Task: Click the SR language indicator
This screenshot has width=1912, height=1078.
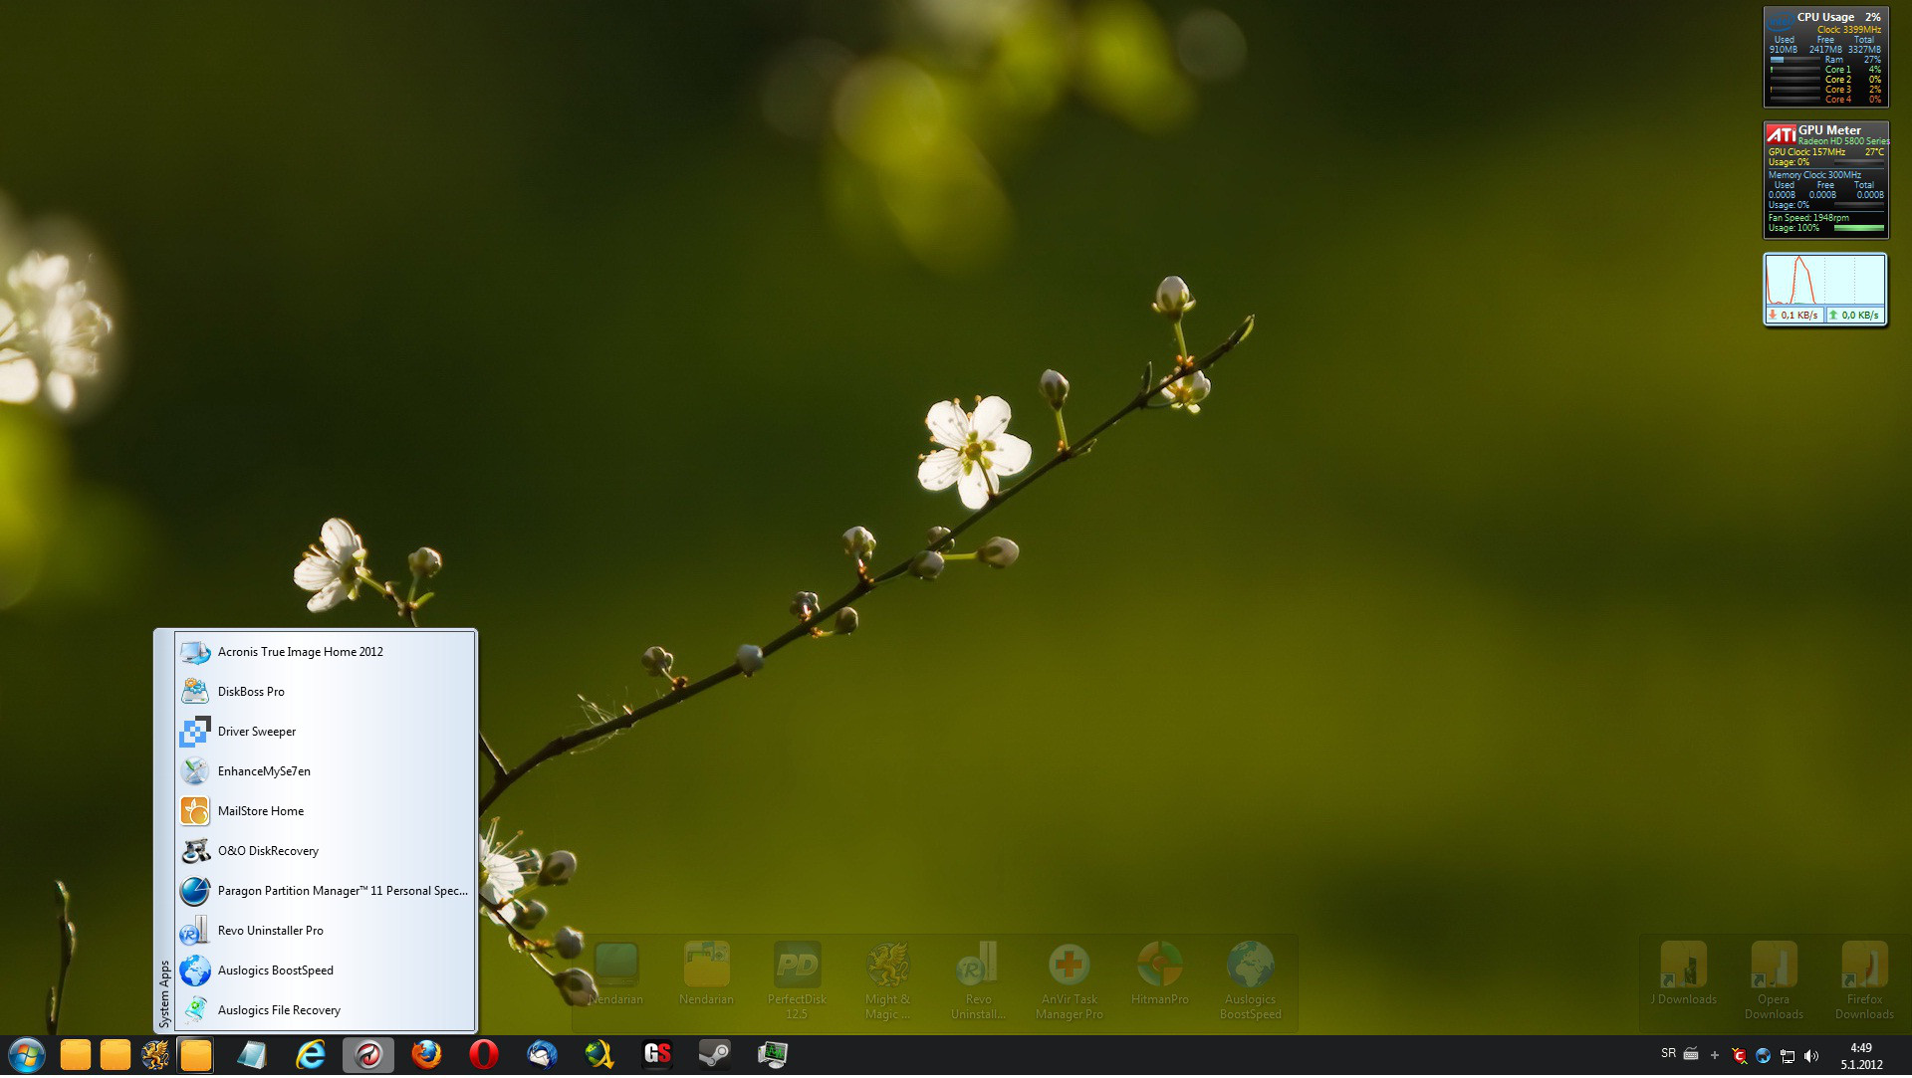Action: point(1668,1054)
